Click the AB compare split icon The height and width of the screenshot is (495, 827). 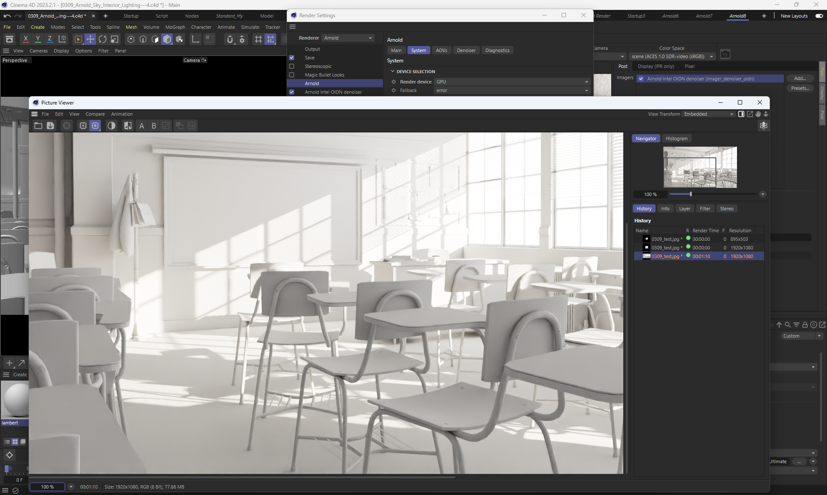[x=128, y=126]
